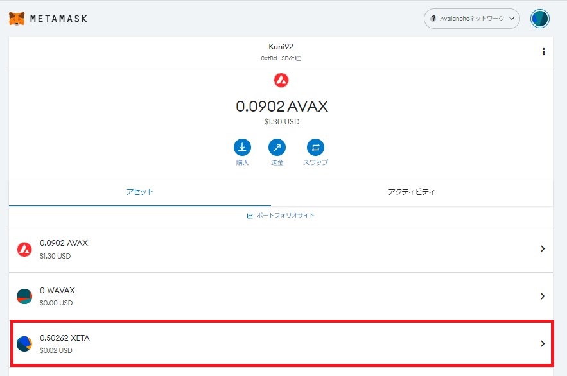Click the Kuni92 account name
The image size is (567, 376).
coord(281,47)
